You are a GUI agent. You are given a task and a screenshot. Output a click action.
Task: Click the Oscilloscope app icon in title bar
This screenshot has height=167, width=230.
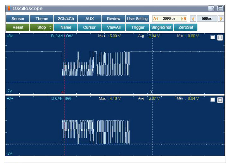click(x=9, y=9)
